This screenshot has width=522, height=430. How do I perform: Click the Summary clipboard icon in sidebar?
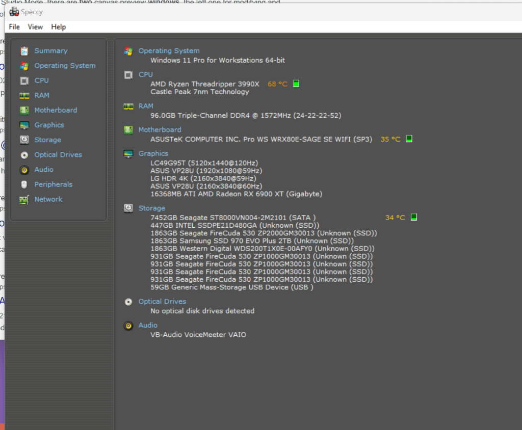click(24, 51)
